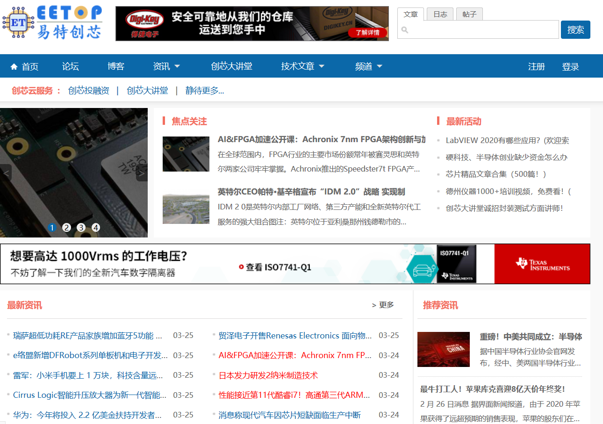This screenshot has height=424, width=603.
Task: Open 英特尔CEO帕特·基辛格 IDM 2.0 headline
Action: point(311,192)
